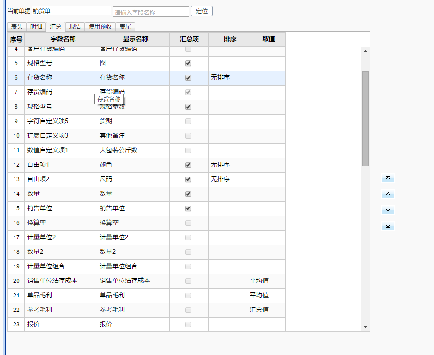The width and height of the screenshot is (434, 355).
Task: Click the 显示名称 column header
Action: coord(133,39)
